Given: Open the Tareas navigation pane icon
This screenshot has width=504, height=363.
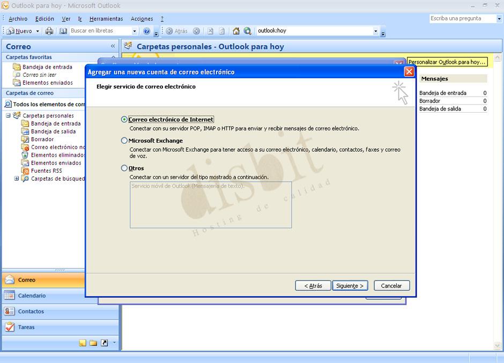Looking at the screenshot, I should click(10, 327).
